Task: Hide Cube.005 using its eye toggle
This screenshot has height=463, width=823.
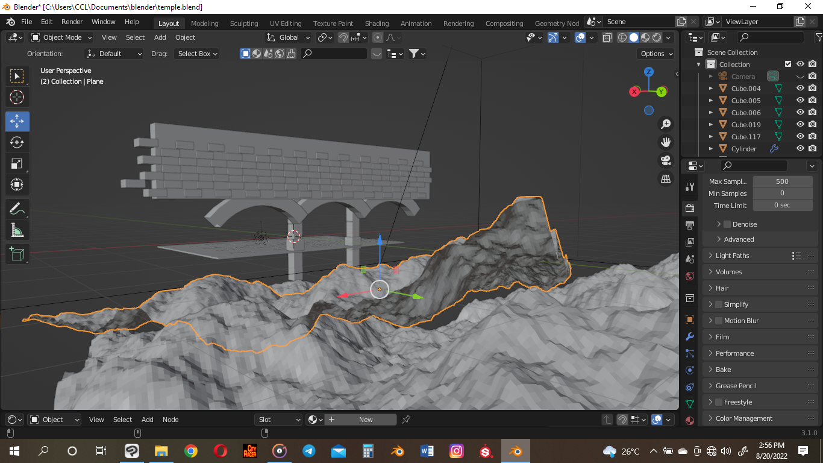Action: [x=801, y=100]
